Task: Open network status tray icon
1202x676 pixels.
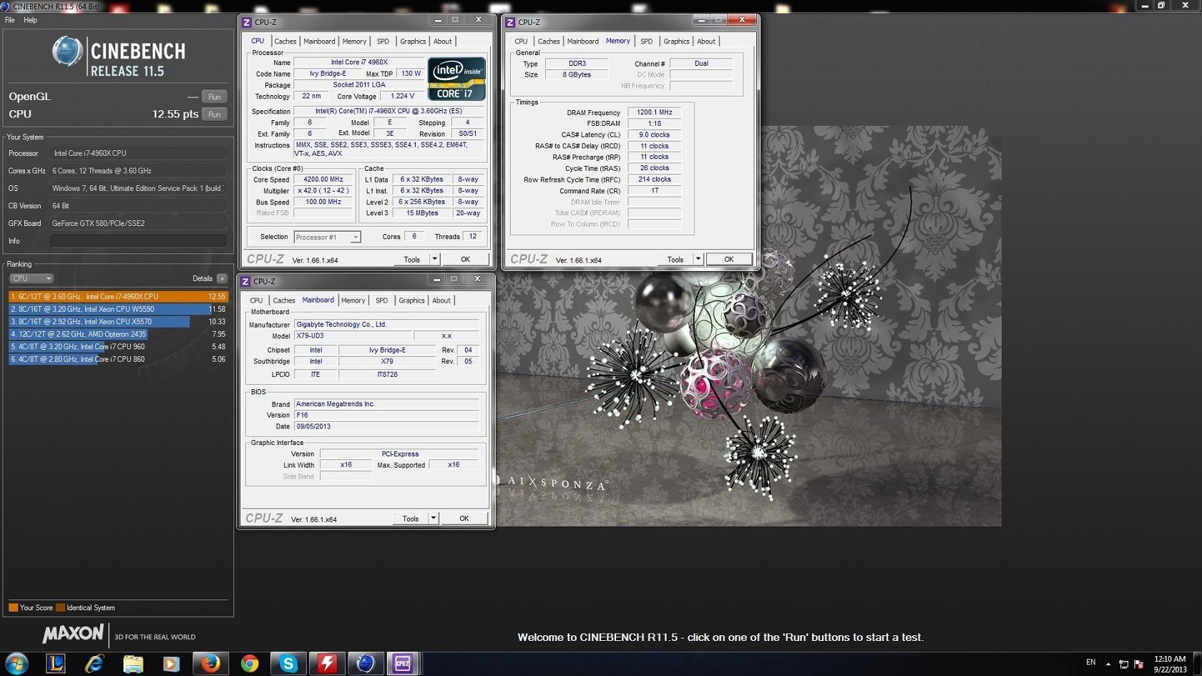Action: (1123, 664)
